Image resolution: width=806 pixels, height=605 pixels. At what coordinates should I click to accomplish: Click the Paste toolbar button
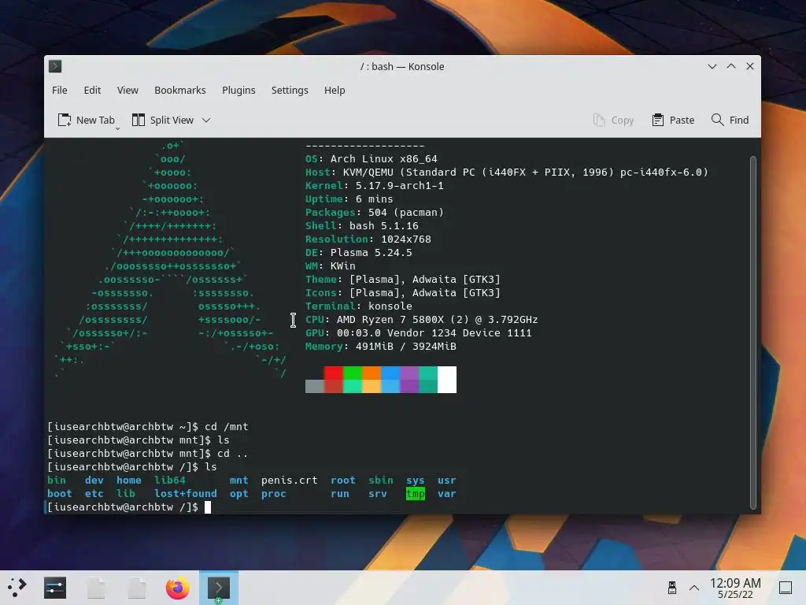(673, 120)
